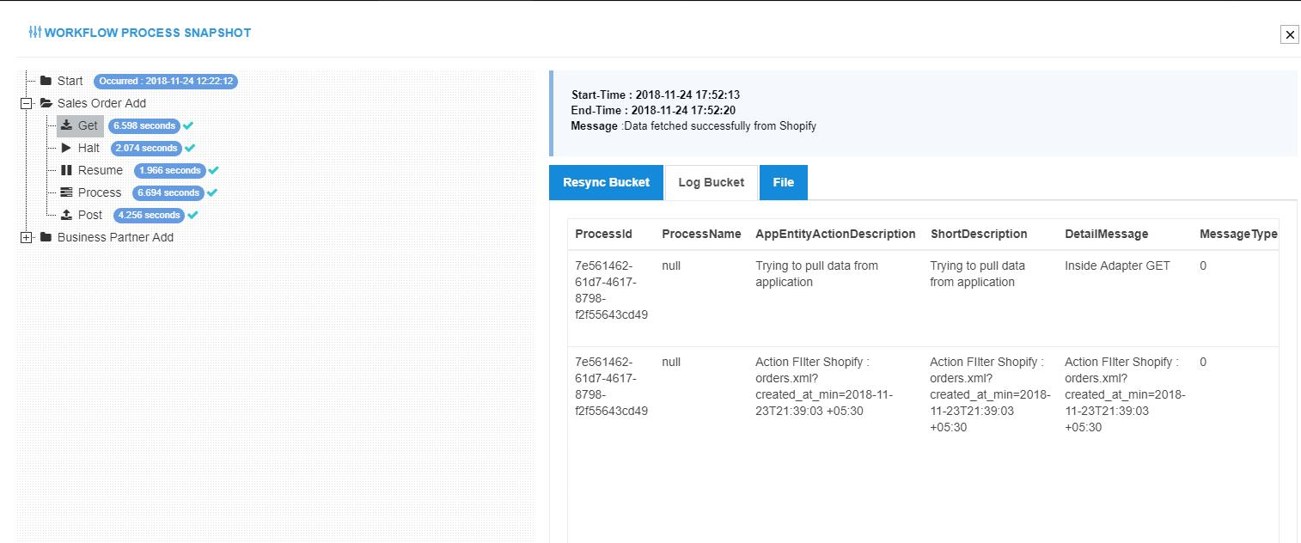Screen dimensions: 1301x543
Task: Open the File tab
Action: pyautogui.click(x=783, y=182)
